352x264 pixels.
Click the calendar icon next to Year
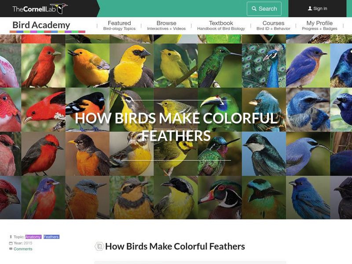click(11, 243)
